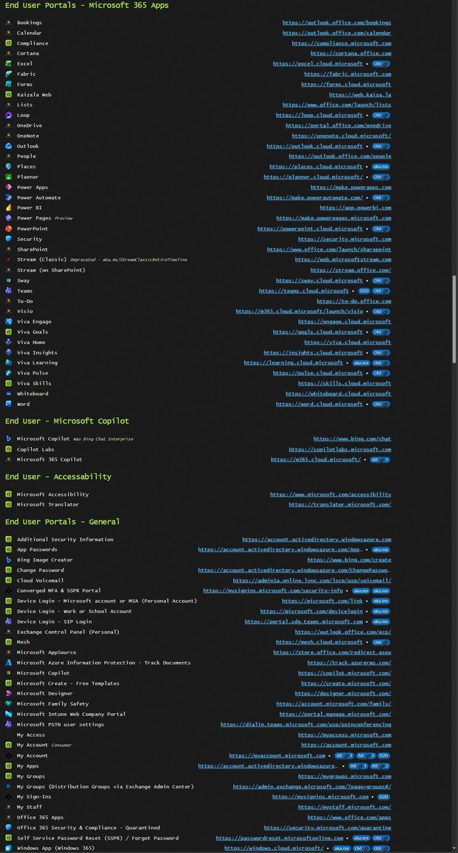Open the to-do.office.com link

353,301
